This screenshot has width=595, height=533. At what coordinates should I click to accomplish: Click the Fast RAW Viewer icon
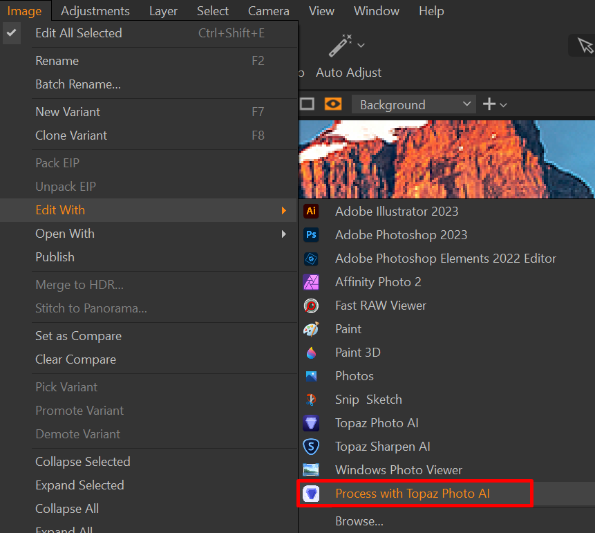coord(311,306)
